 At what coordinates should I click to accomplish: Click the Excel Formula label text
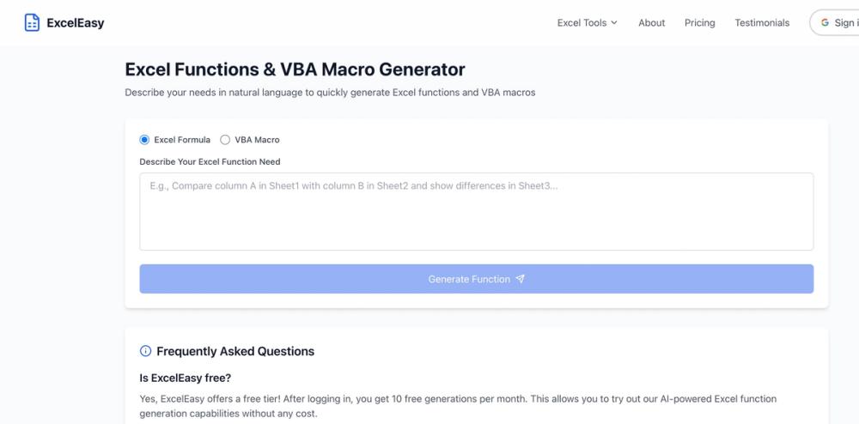(x=182, y=140)
